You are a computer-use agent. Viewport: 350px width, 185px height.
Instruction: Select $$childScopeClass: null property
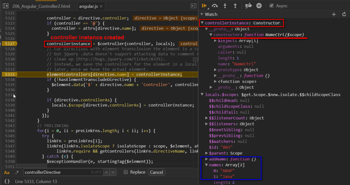237,107
